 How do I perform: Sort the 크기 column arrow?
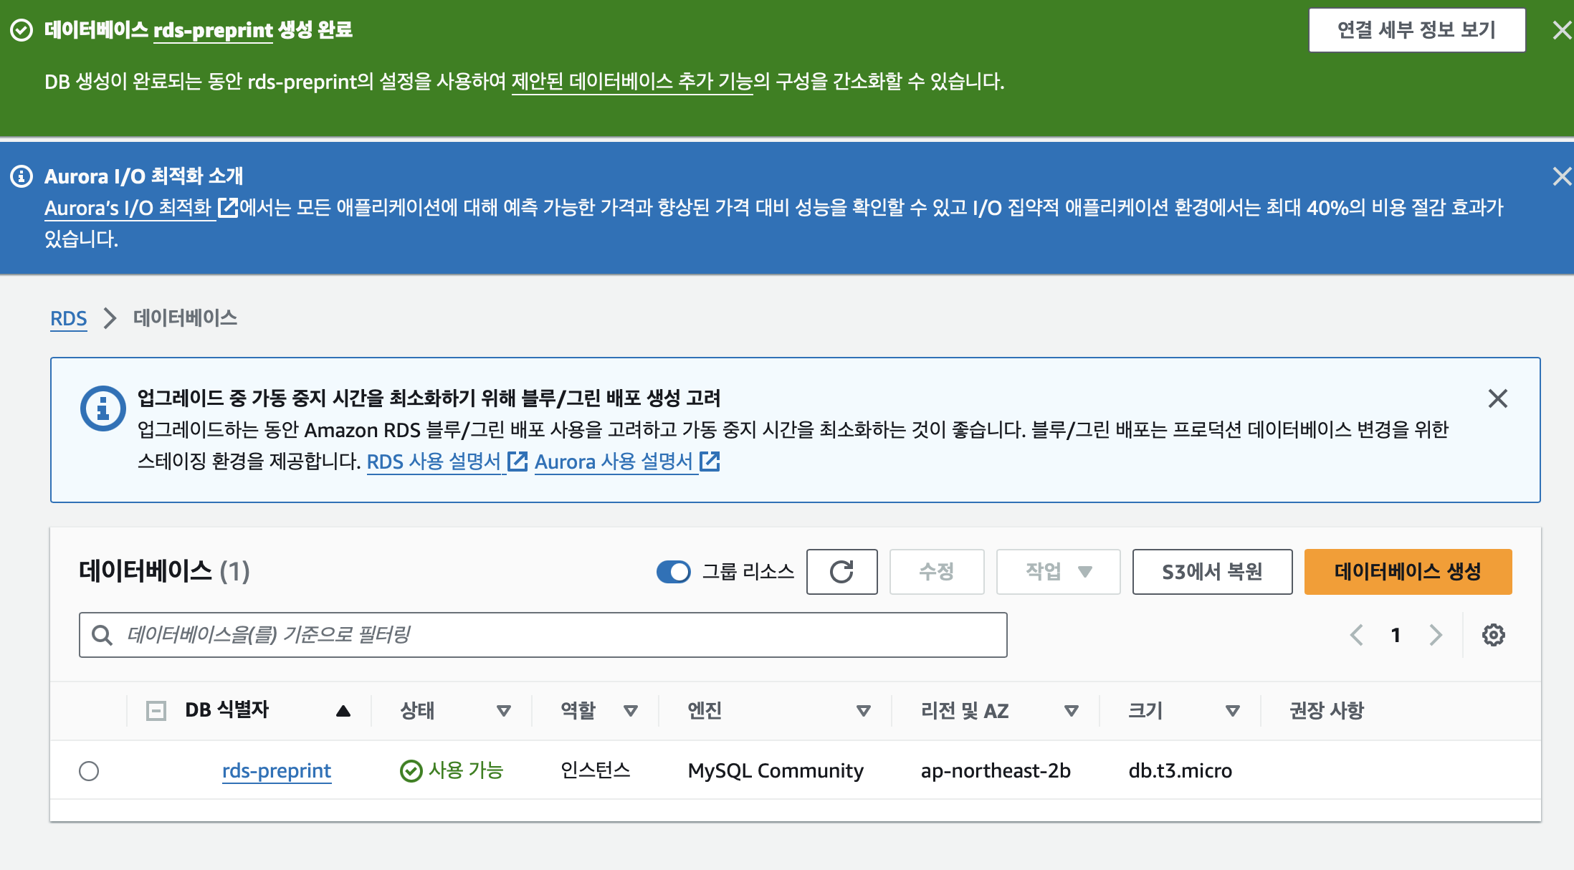[1233, 711]
